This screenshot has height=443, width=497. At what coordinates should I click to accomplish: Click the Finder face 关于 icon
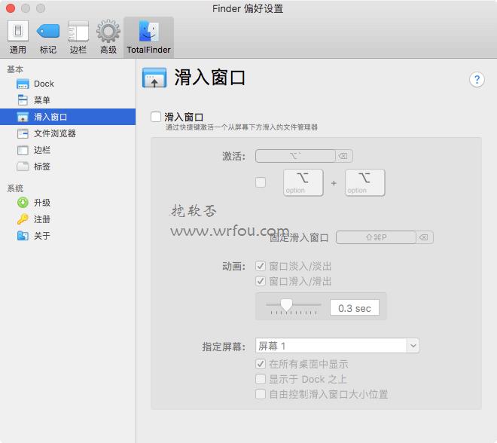coord(23,236)
